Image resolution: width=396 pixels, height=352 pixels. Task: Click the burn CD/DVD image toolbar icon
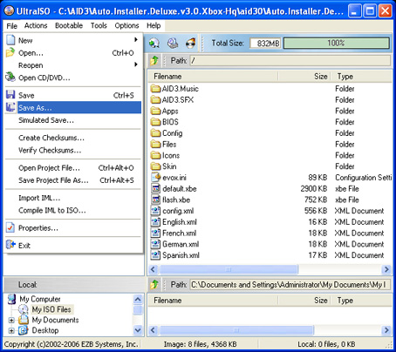coord(191,44)
